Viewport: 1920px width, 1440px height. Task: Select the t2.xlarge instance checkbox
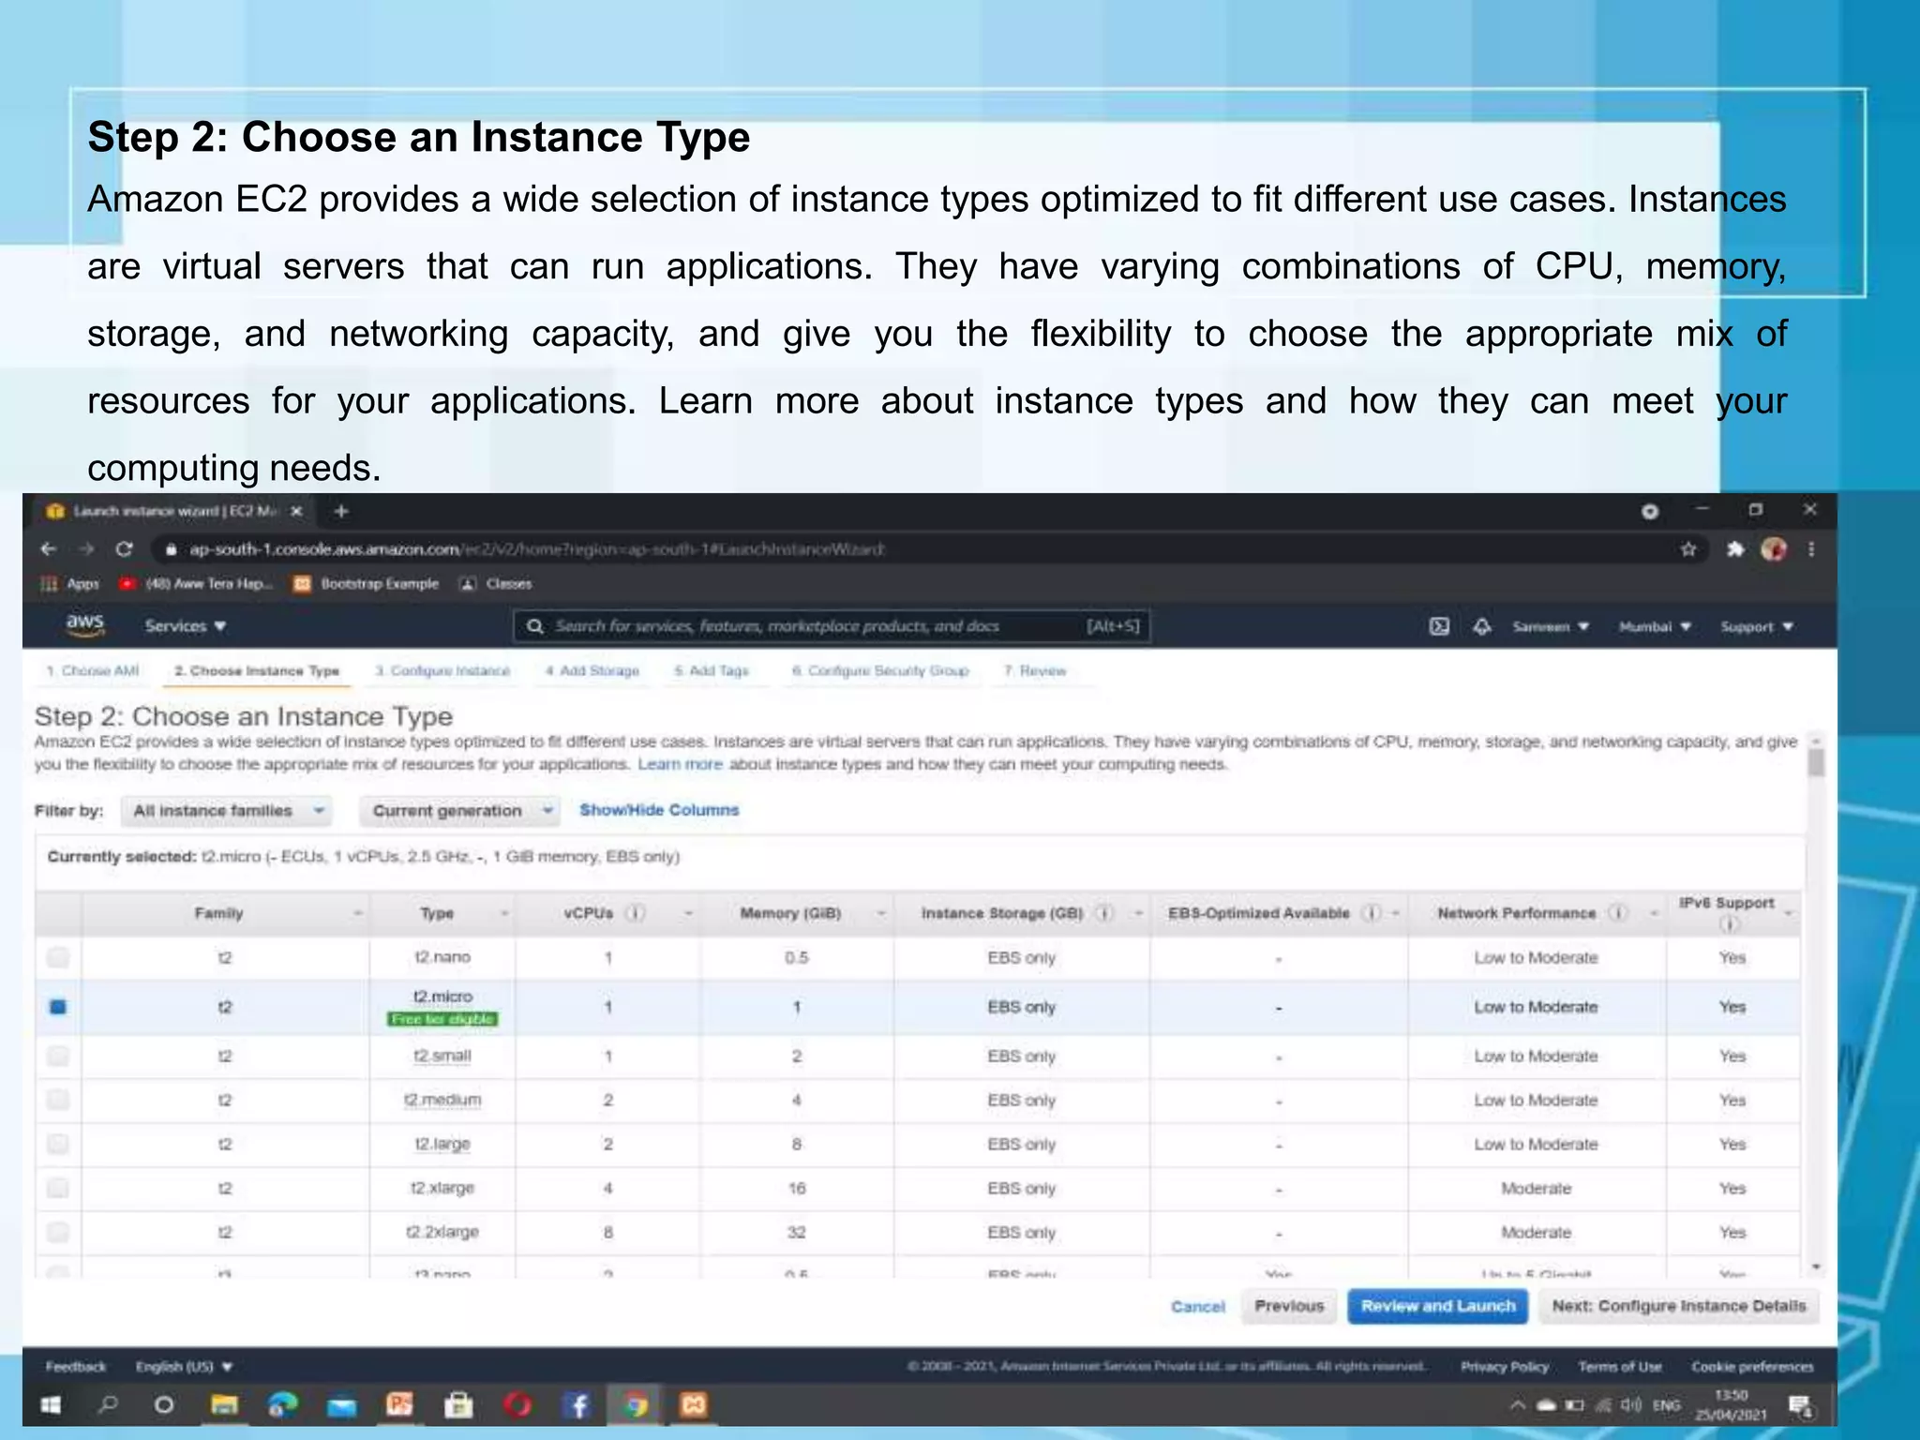(58, 1188)
